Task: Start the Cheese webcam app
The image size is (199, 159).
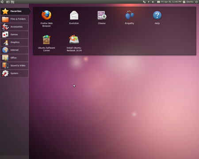Action: pyautogui.click(x=102, y=17)
